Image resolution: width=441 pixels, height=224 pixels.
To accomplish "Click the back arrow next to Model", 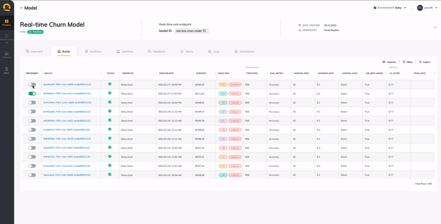I will [x=21, y=8].
